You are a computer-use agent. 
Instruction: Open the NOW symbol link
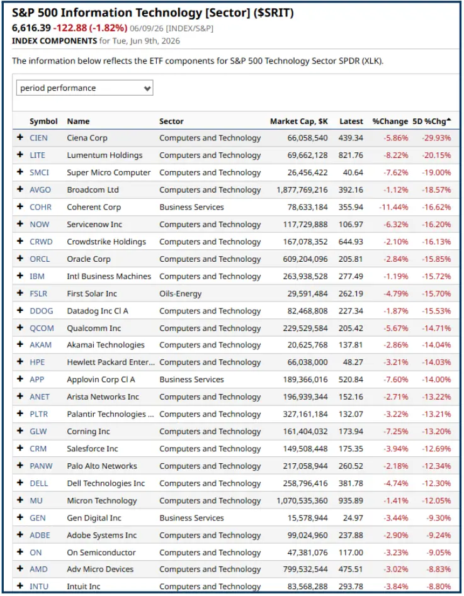39,224
